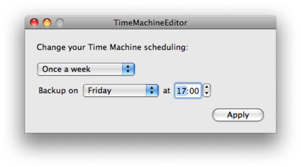Click the TimeMachineEditor title text
The height and width of the screenshot is (167, 301).
click(150, 23)
